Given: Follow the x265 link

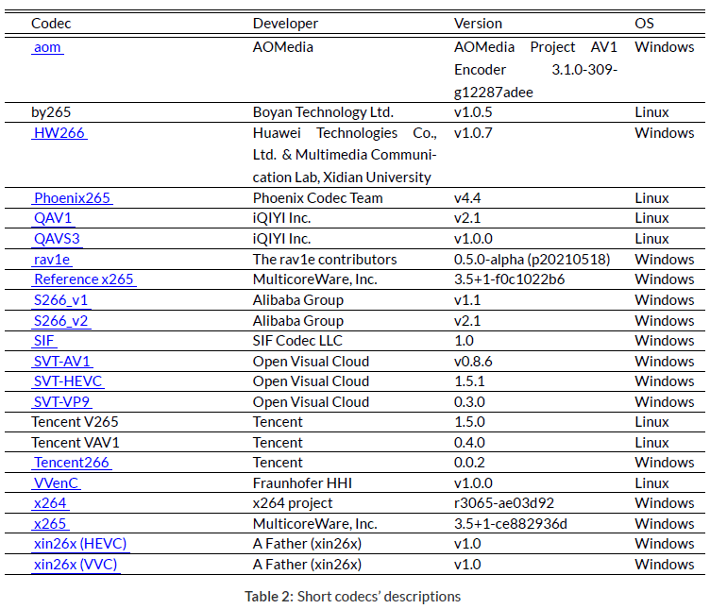Looking at the screenshot, I should (x=49, y=524).
